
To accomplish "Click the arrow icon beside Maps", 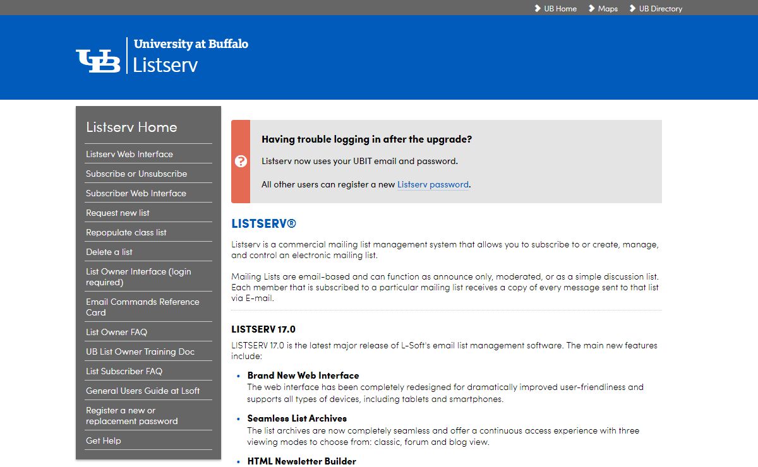I will (x=592, y=8).
